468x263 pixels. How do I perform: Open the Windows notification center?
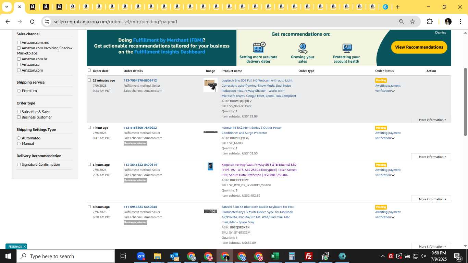click(x=458, y=256)
